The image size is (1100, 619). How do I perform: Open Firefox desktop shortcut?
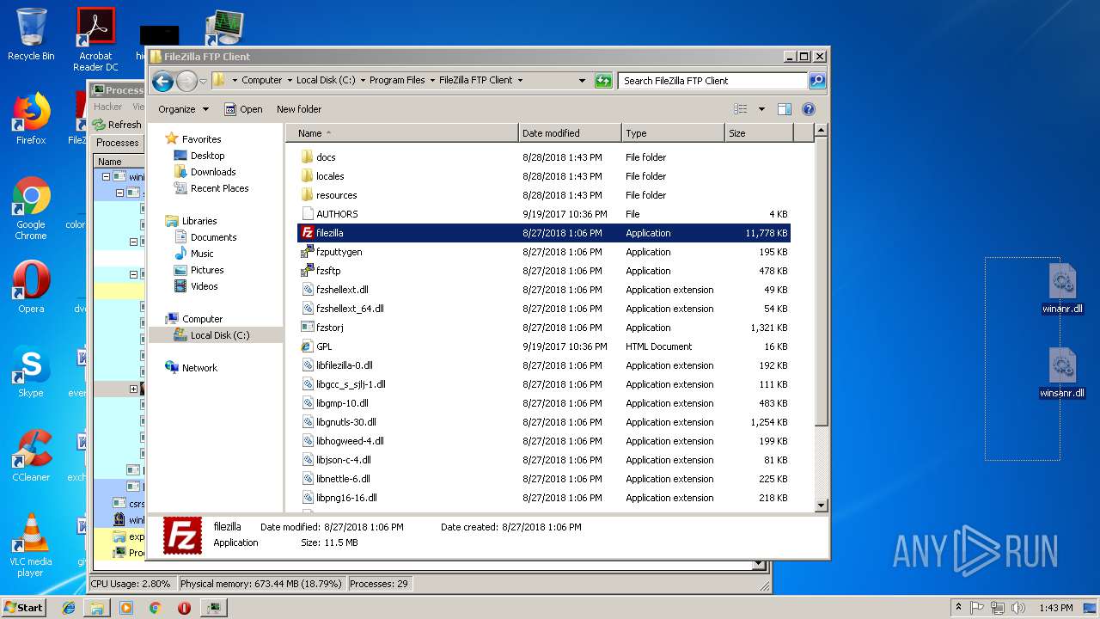tap(31, 119)
